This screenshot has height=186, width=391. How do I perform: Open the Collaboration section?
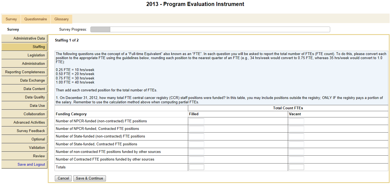[24, 114]
